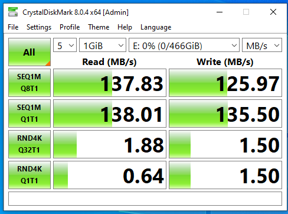The height and width of the screenshot is (214, 288).
Task: Click the 137.83 read result
Action: coord(110,83)
